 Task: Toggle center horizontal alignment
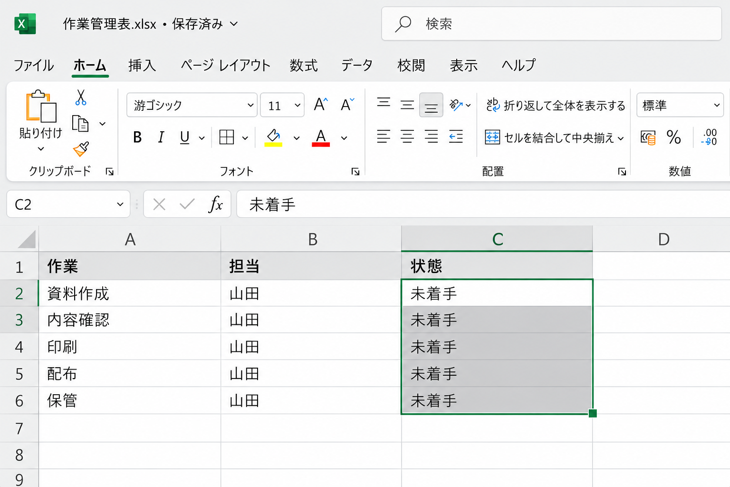(407, 137)
